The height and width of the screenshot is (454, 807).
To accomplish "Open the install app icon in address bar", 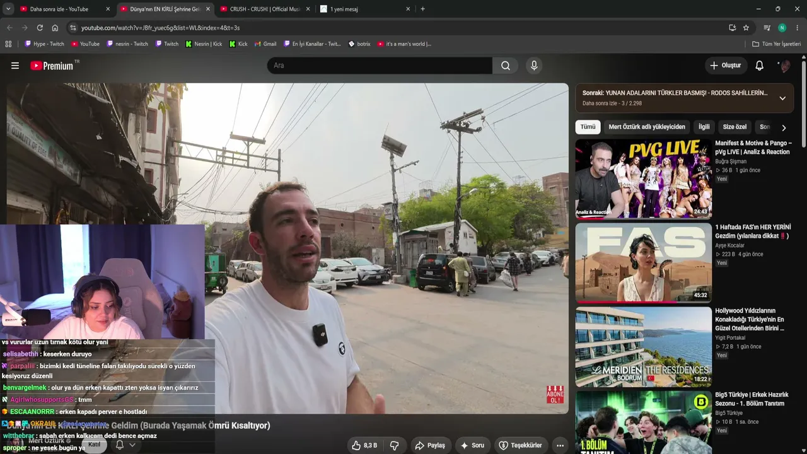I will pyautogui.click(x=732, y=28).
